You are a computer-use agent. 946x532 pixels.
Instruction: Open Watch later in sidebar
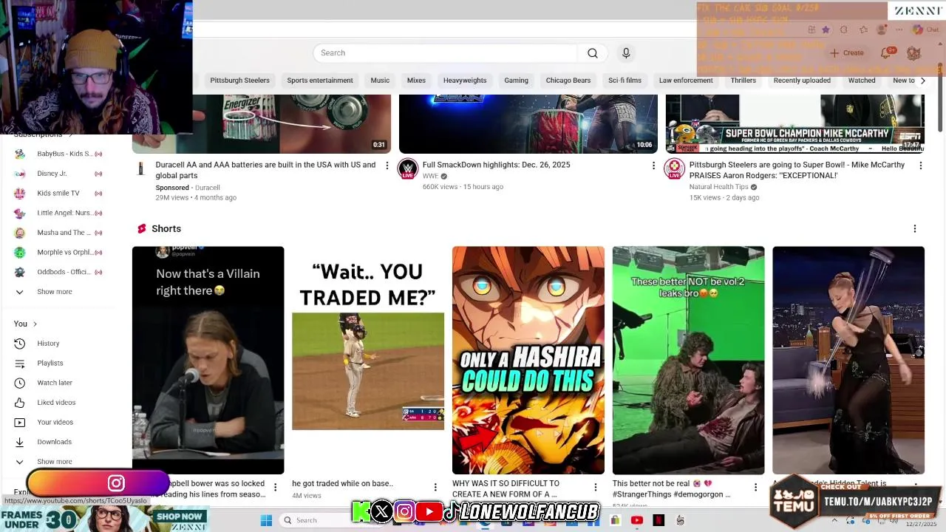[55, 383]
